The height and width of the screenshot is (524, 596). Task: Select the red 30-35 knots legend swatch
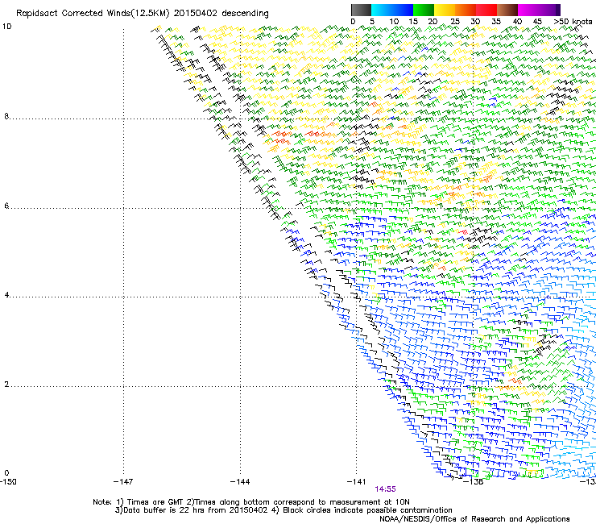point(486,10)
